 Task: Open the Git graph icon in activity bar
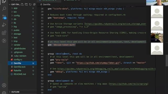(4, 41)
